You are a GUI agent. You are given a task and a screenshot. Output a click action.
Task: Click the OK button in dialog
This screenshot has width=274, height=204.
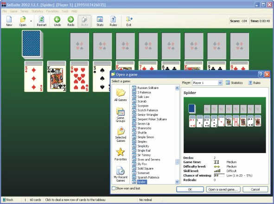click(x=190, y=189)
